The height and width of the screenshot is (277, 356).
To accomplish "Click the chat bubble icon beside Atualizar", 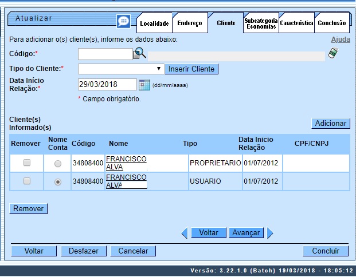I will point(123,21).
